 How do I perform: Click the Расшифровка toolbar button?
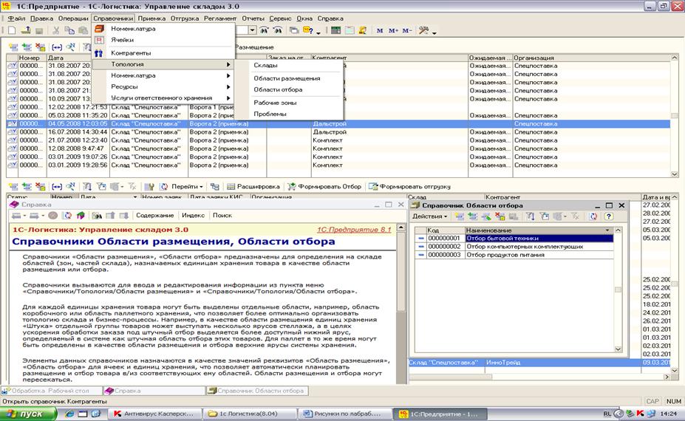[x=253, y=186]
